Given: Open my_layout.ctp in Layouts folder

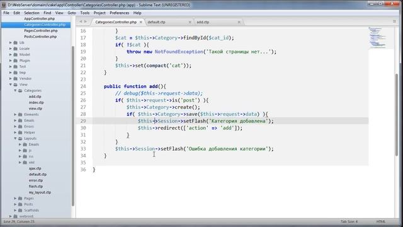Looking at the screenshot, I should (40, 192).
